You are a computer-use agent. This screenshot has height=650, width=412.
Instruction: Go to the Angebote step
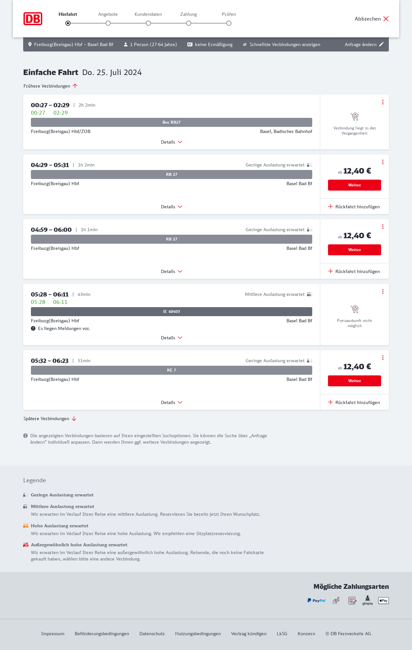pos(108,23)
